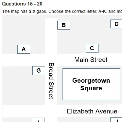Screen dimensions: 122x122
Task: Select the box labeled B
Action: point(64,25)
